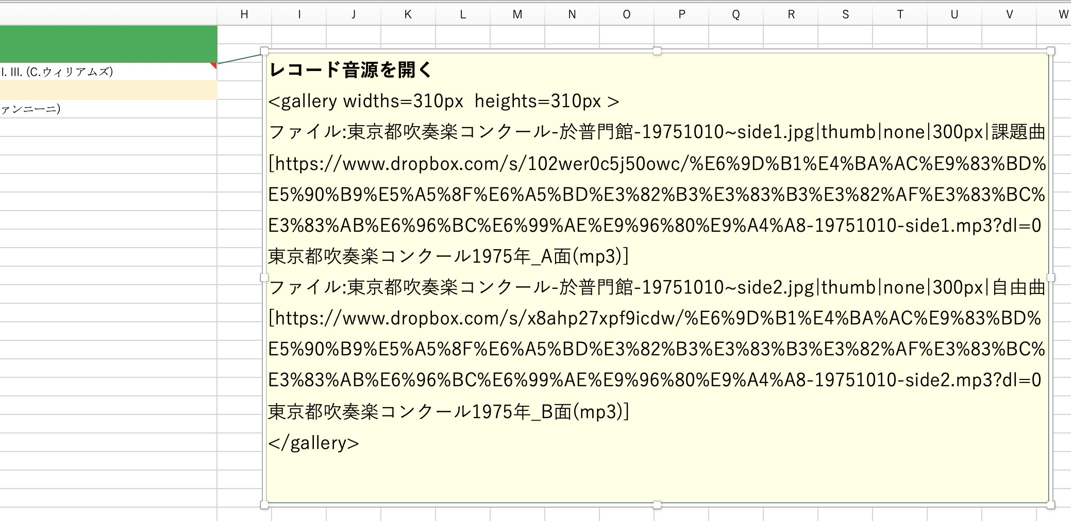1071x521 pixels.
Task: Select column S header
Action: click(845, 14)
